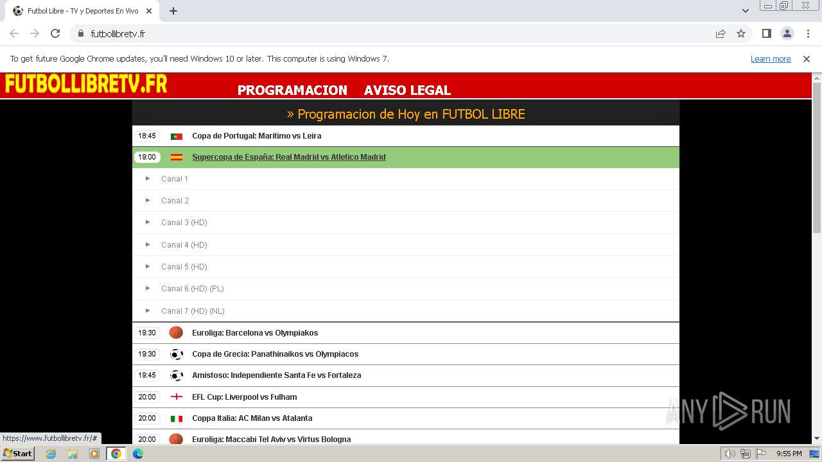Open Windows Media Player from taskbar
822x462 pixels.
pyautogui.click(x=94, y=454)
